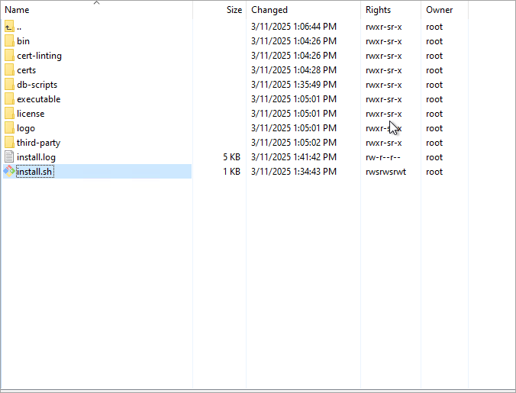Click the Changed column header
Screen dimensions: 516x393
(269, 10)
